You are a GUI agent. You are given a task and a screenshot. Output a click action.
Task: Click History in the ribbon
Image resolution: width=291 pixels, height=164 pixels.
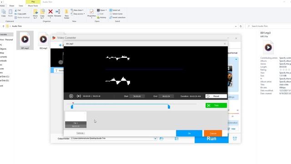point(101,17)
